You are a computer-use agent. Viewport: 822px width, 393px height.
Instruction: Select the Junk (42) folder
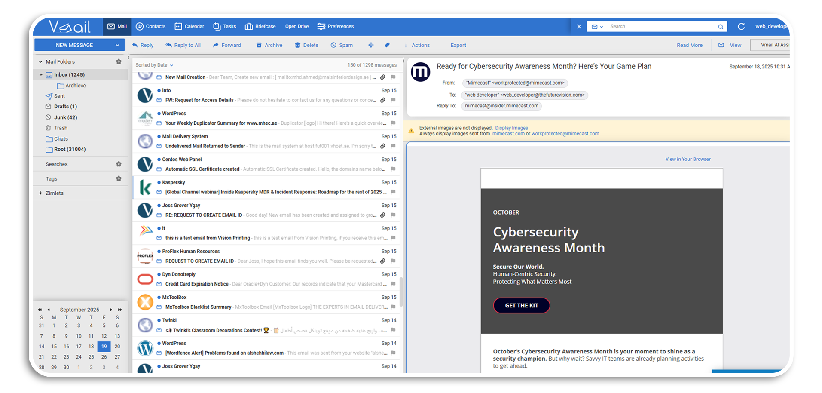click(x=65, y=117)
